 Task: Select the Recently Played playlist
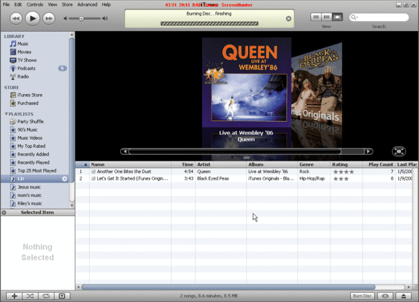(x=34, y=163)
